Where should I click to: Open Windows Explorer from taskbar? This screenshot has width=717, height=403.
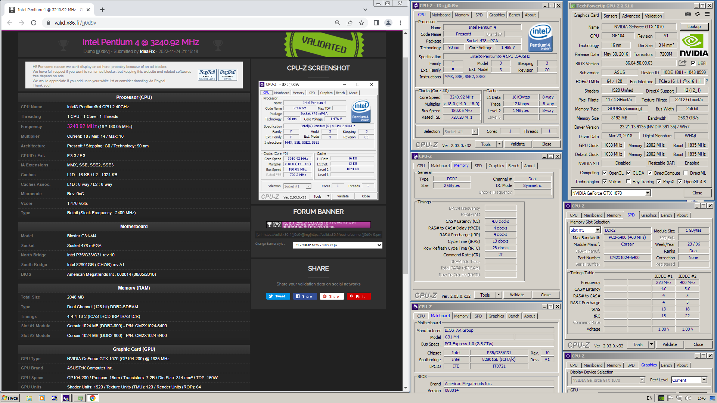tap(29, 398)
